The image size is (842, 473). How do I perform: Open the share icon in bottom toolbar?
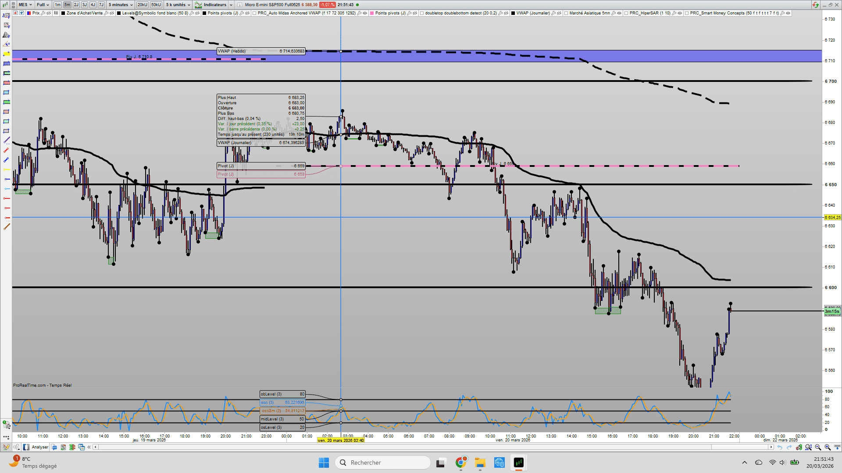point(16,447)
